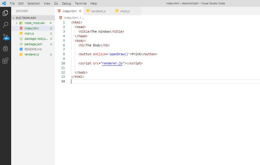The width and height of the screenshot is (260, 165).
Task: Click line number 8 in gutter
Action: (64, 54)
